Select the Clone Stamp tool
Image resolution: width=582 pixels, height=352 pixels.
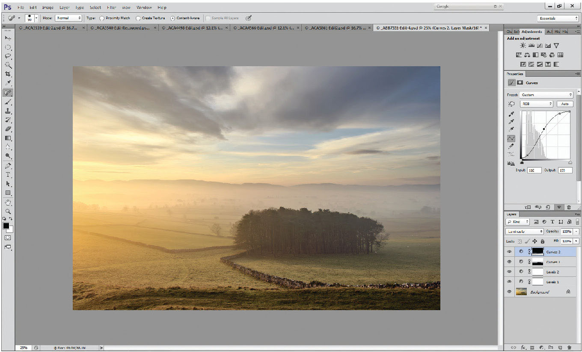(8, 111)
